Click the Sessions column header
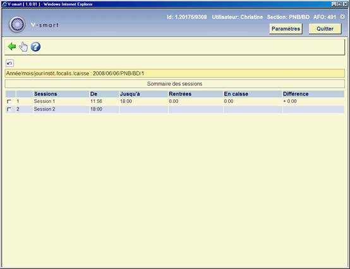 coord(45,94)
